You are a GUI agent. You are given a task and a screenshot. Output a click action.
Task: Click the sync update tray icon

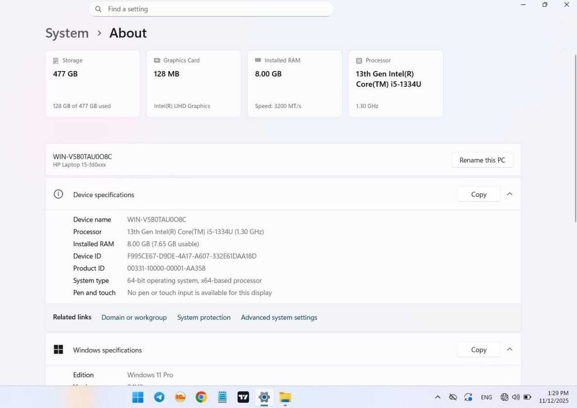pyautogui.click(x=468, y=397)
